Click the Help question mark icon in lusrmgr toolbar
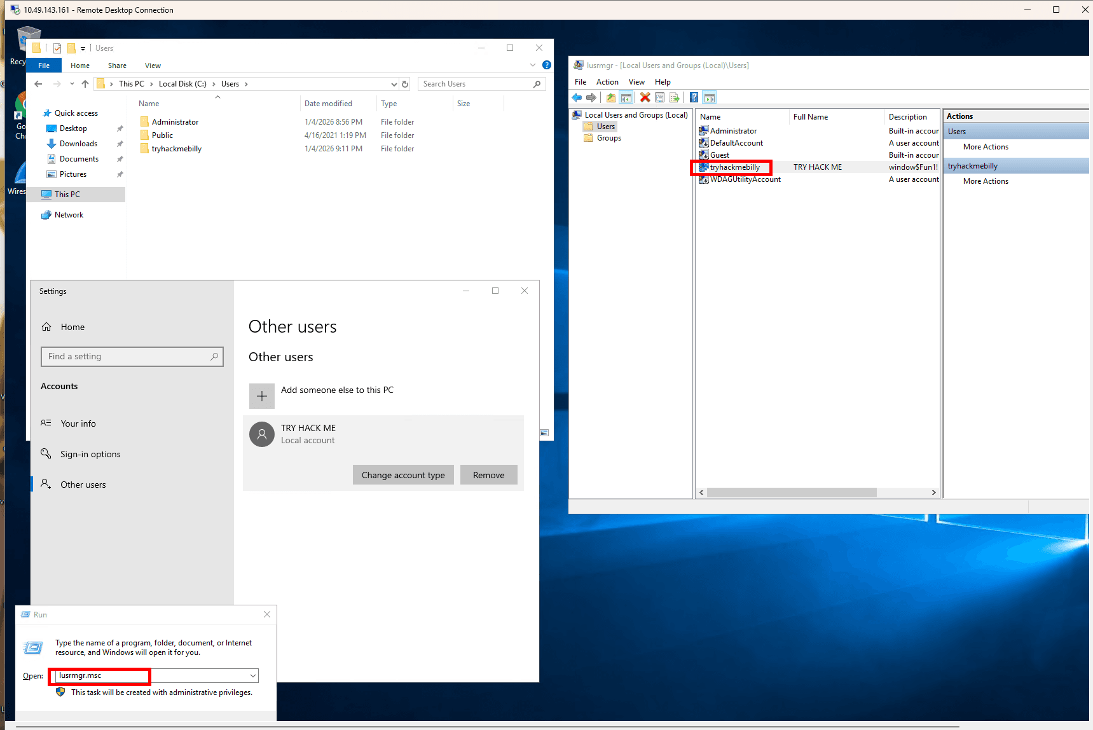This screenshot has width=1093, height=730. [694, 97]
